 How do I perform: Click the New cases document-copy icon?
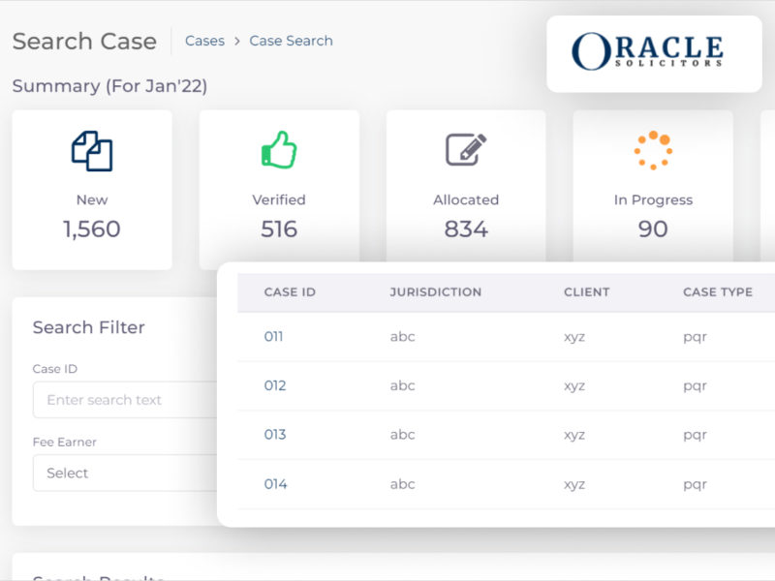click(92, 152)
